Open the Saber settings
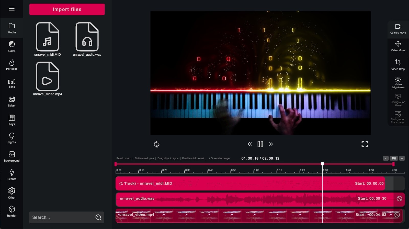Image resolution: width=409 pixels, height=229 pixels. [12, 102]
